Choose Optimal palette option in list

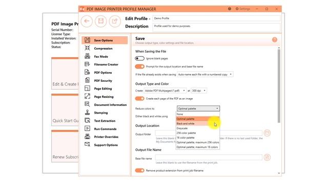198,119
